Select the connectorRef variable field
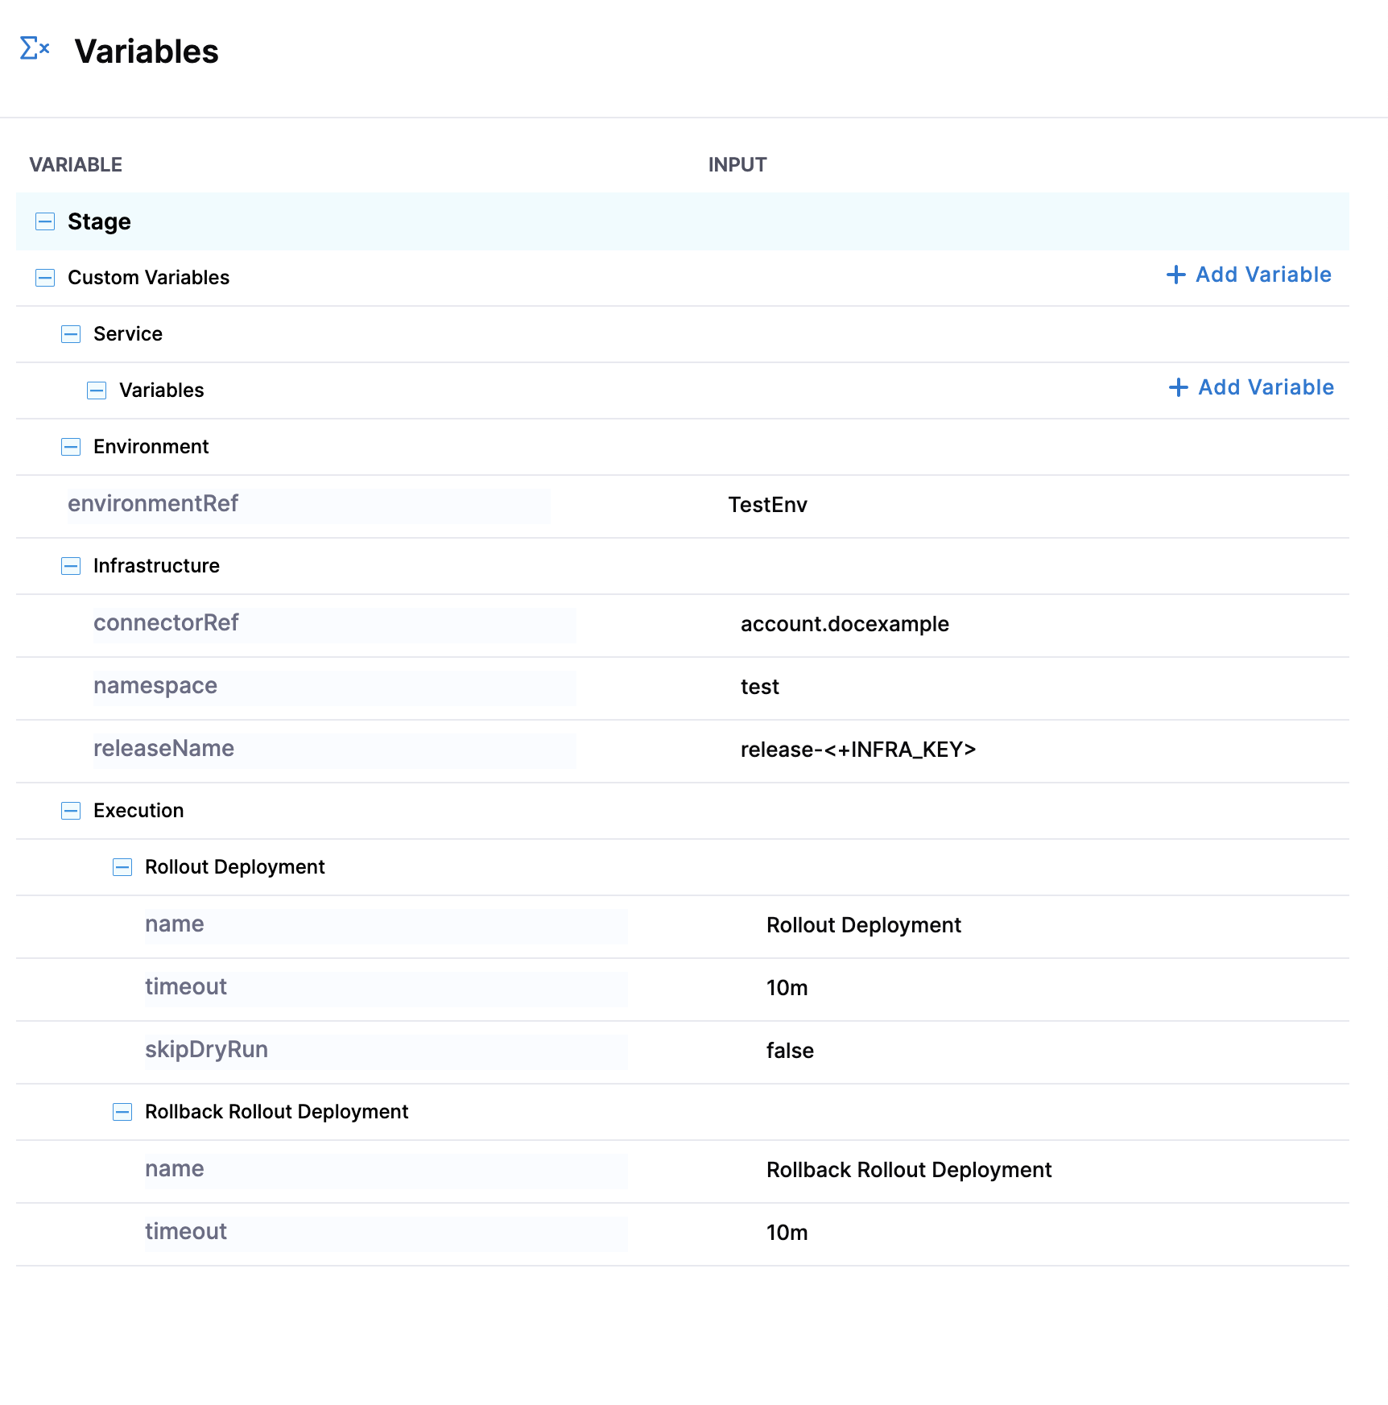Image resolution: width=1388 pixels, height=1405 pixels. pyautogui.click(x=334, y=624)
